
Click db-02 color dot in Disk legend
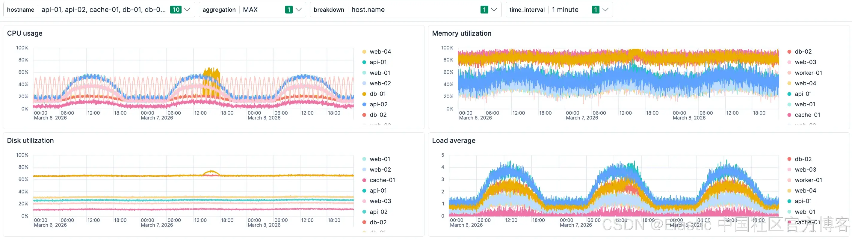click(x=364, y=222)
